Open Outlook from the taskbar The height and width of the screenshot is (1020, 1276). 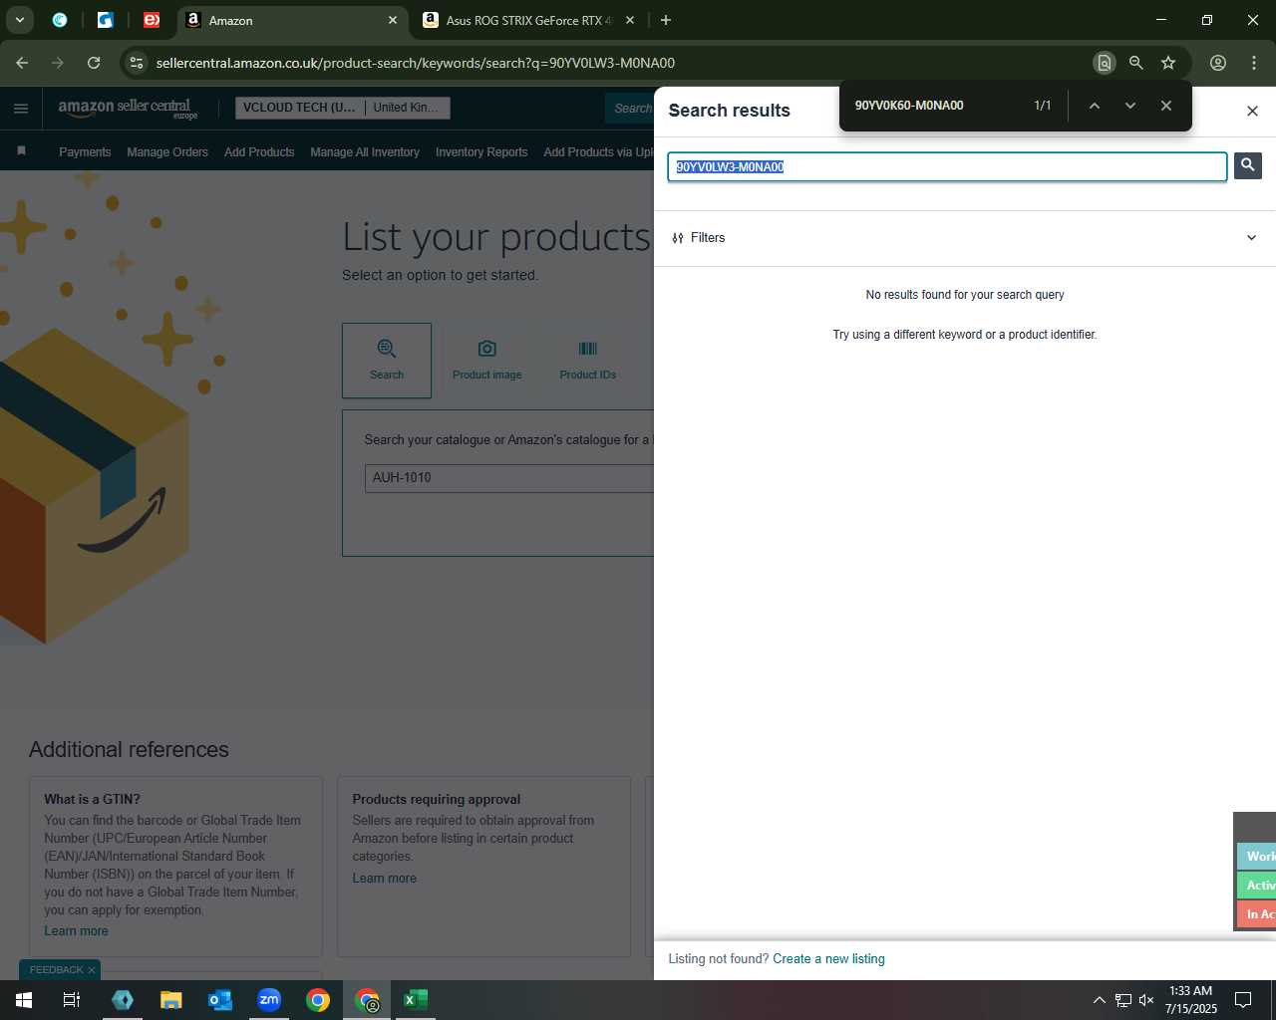click(x=220, y=1000)
